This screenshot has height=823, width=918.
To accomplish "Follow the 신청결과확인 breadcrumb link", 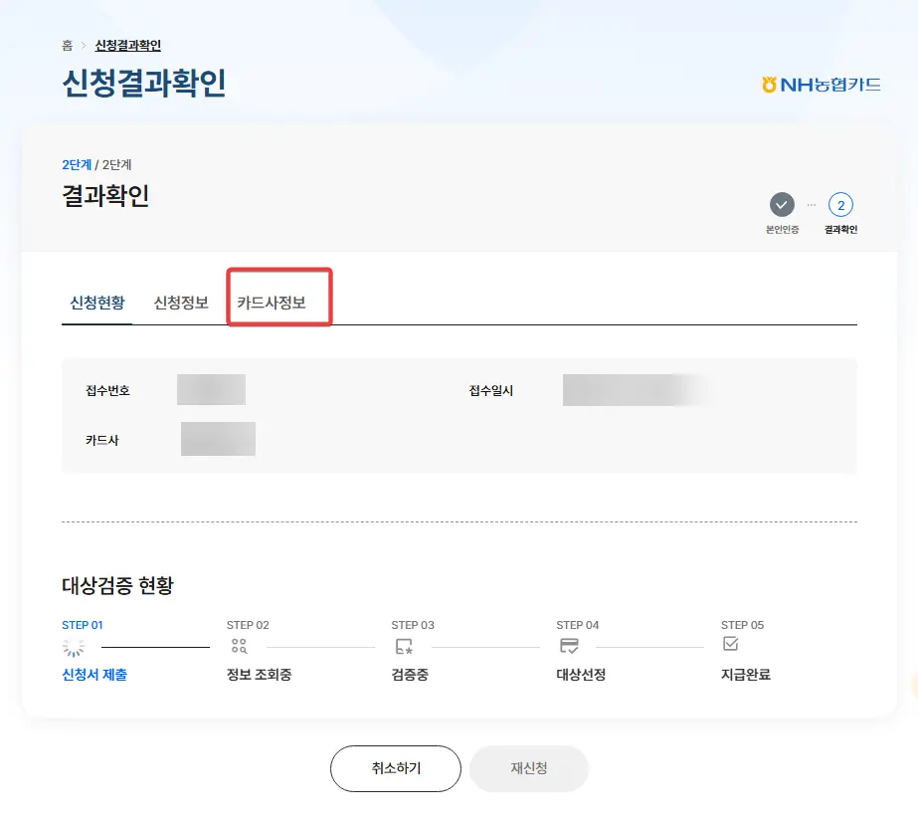I will (127, 45).
